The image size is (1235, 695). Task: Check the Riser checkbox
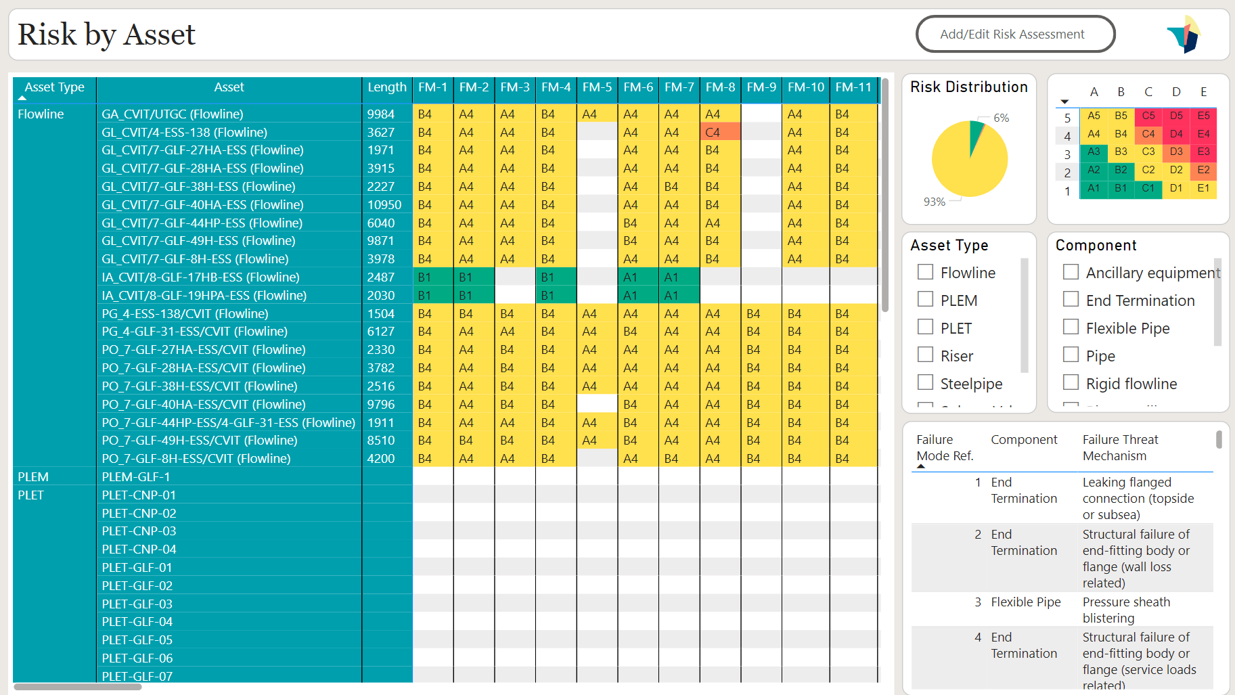pos(925,355)
